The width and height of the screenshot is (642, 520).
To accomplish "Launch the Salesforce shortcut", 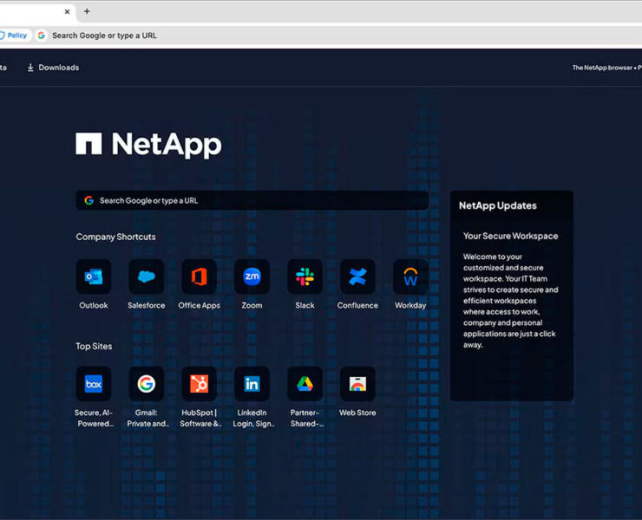I will [147, 277].
